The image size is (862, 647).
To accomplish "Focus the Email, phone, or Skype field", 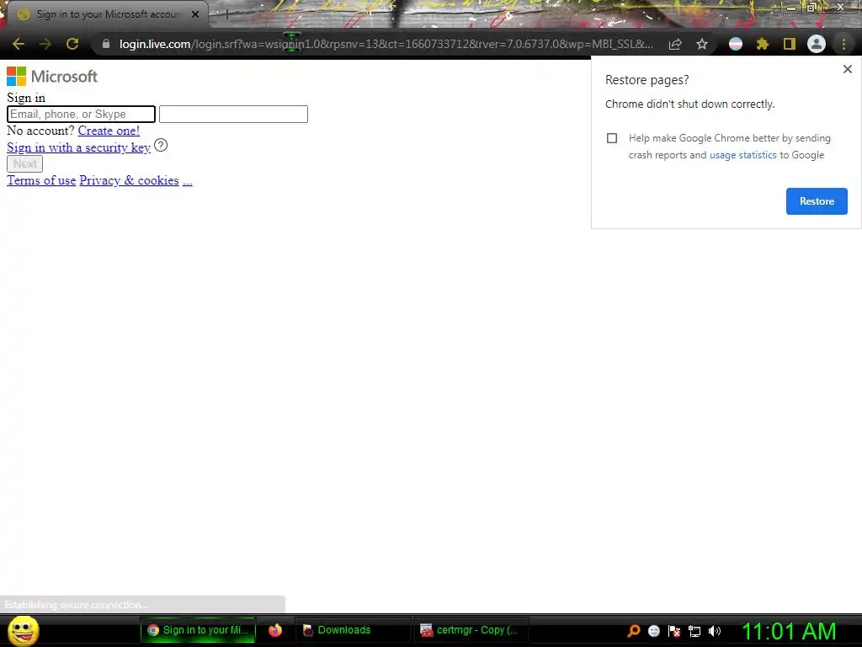I will coord(82,114).
